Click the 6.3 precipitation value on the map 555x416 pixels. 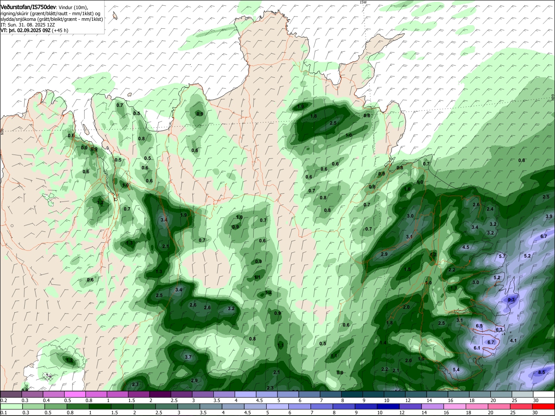point(499,330)
